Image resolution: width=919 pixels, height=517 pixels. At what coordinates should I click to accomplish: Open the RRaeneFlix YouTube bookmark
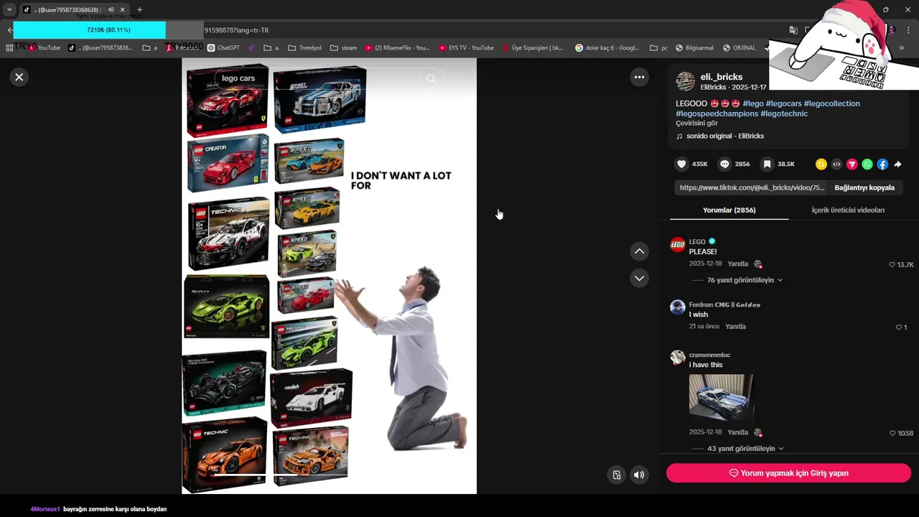pos(397,48)
